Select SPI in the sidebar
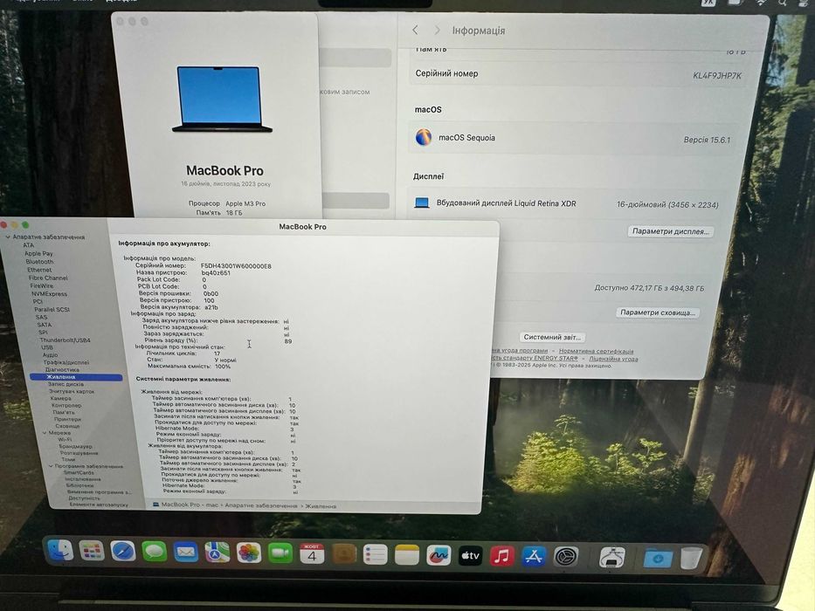The height and width of the screenshot is (611, 815). click(43, 333)
